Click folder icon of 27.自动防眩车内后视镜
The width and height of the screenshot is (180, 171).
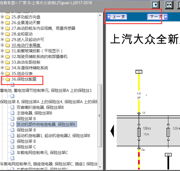tap(7, 28)
